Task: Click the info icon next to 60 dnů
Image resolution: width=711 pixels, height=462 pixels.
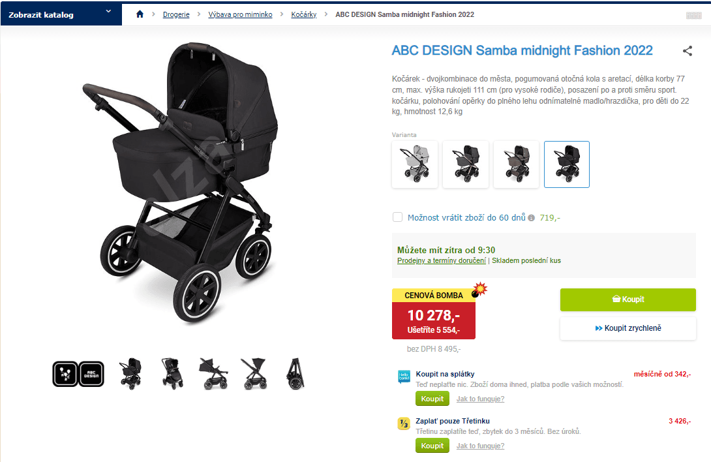Action: click(532, 218)
